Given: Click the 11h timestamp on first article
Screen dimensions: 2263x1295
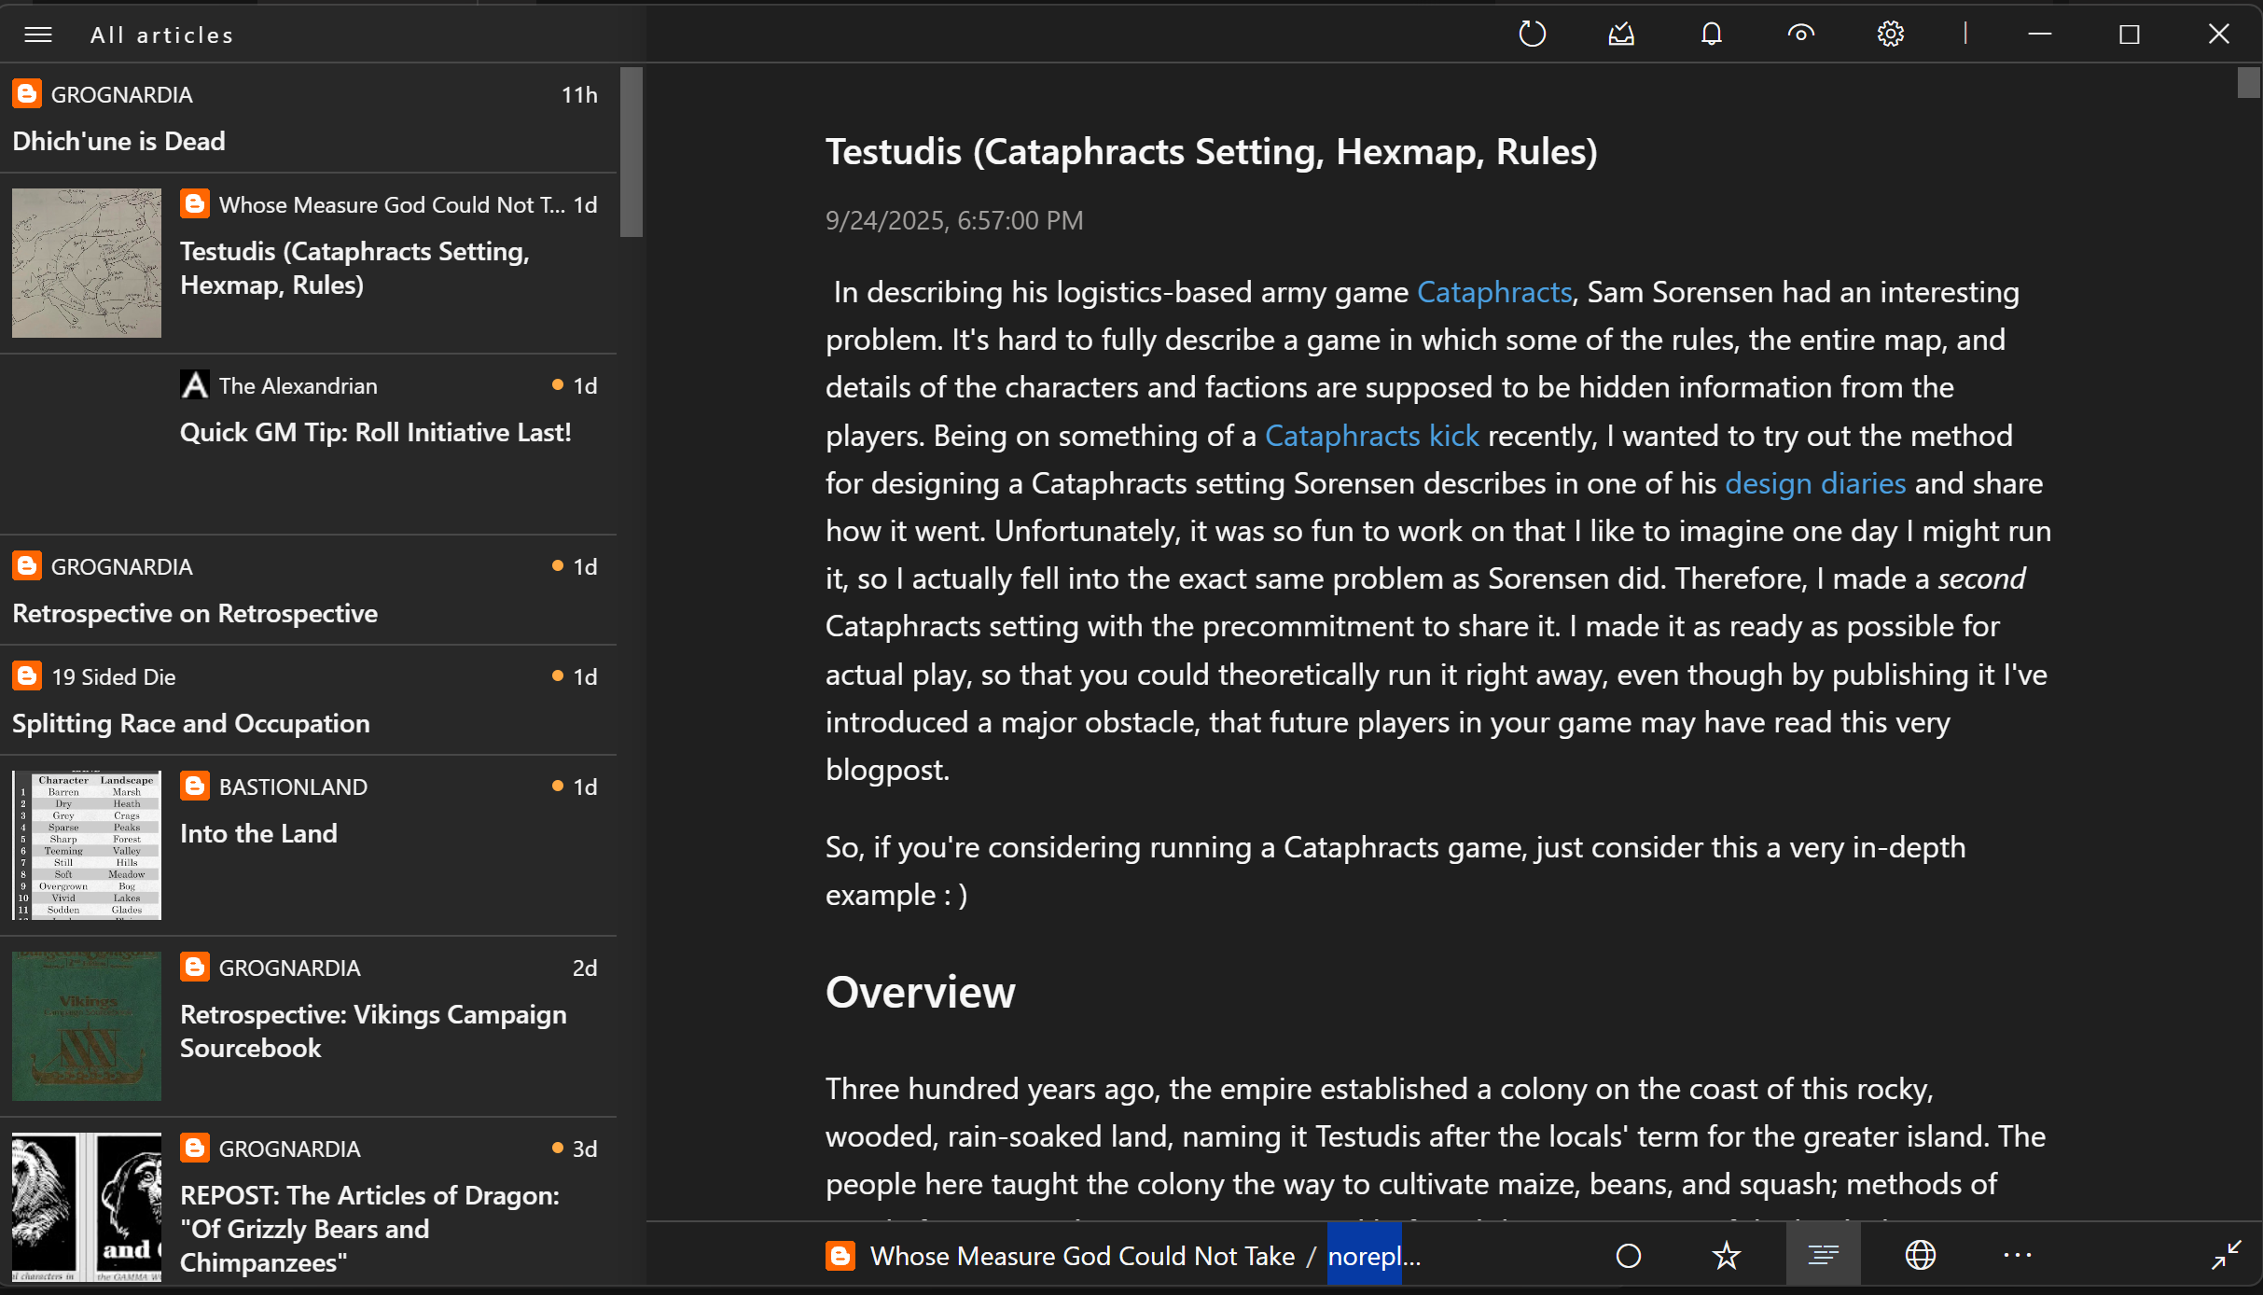Looking at the screenshot, I should click(579, 94).
